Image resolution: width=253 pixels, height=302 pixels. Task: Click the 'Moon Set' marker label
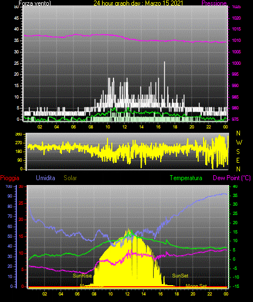click(196, 286)
